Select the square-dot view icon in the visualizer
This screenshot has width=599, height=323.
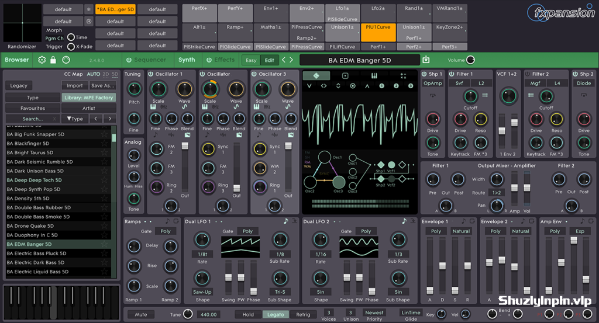click(x=345, y=75)
